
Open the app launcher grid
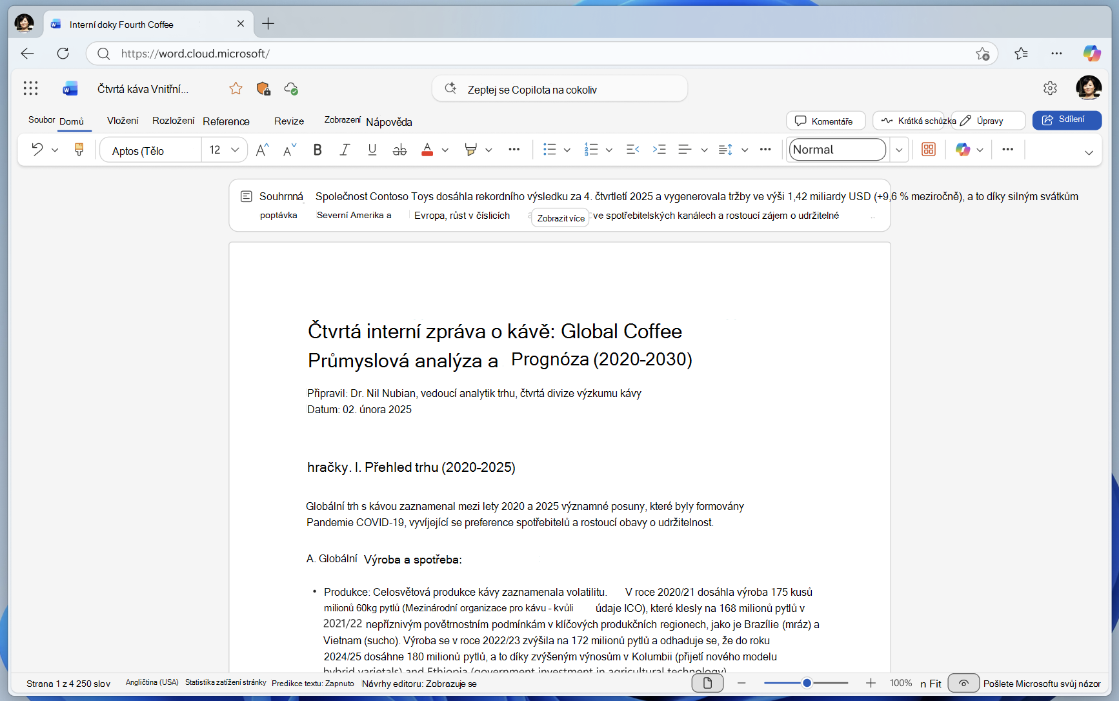(30, 88)
